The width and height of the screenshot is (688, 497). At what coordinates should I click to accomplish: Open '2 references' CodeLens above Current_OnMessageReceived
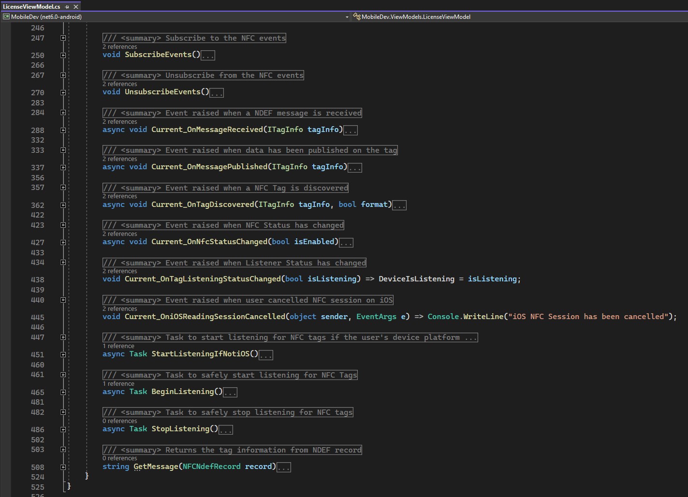coord(119,121)
